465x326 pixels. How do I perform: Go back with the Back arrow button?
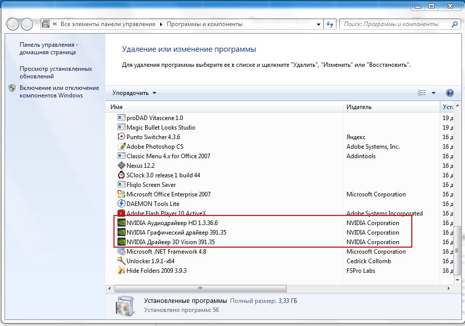13,24
